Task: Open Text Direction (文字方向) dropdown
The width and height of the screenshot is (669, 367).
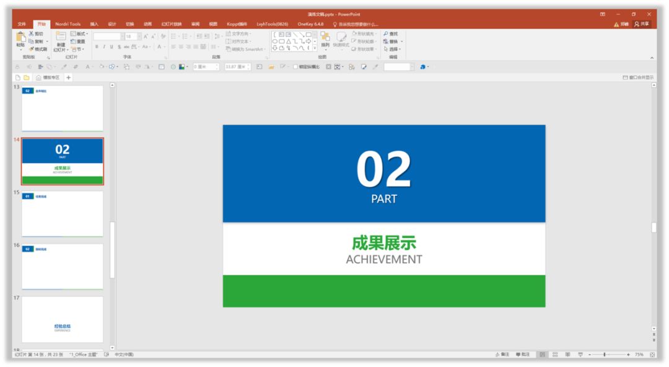Action: (238, 33)
